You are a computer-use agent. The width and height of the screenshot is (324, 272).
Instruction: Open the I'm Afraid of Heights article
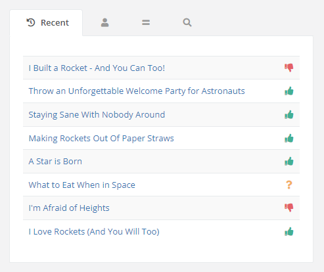(x=69, y=208)
